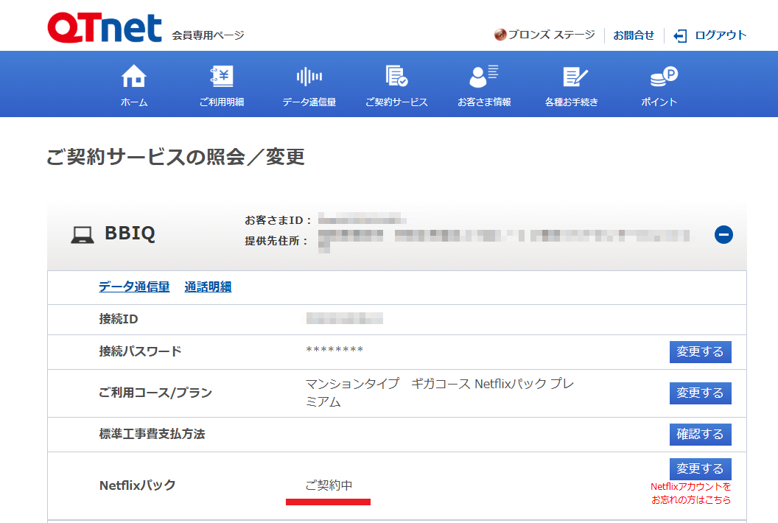Viewport: 778px width, 523px height.
Task: Click the ご契約中 status text
Action: [329, 485]
